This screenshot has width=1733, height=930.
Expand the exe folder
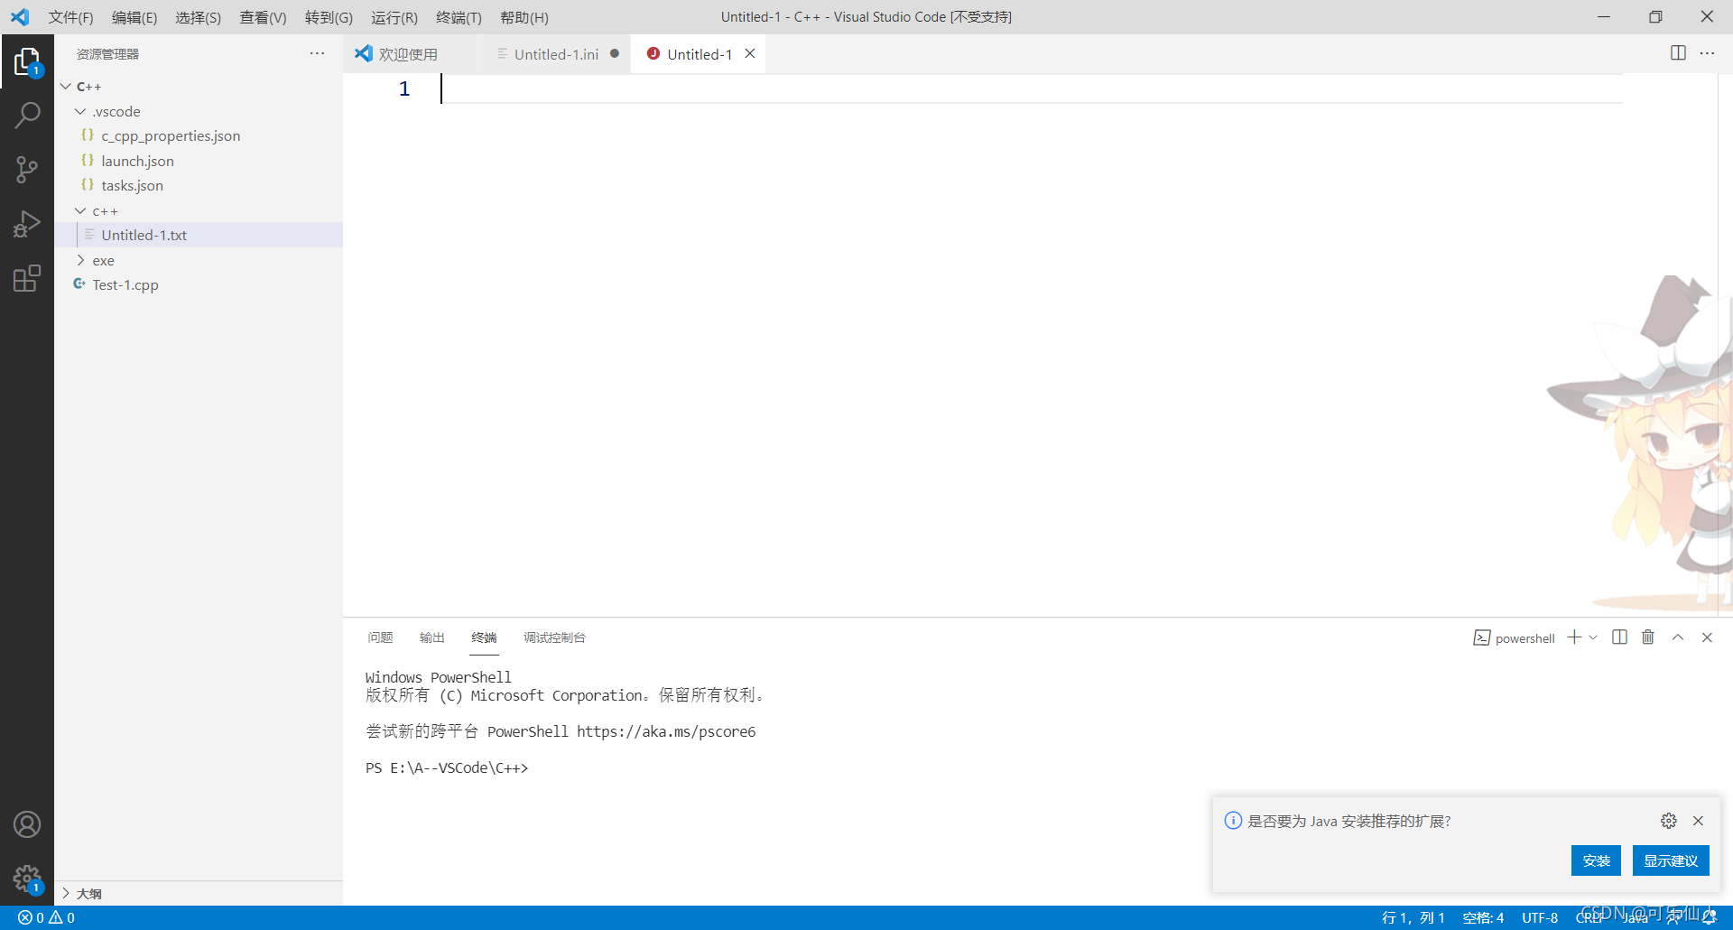click(x=80, y=260)
